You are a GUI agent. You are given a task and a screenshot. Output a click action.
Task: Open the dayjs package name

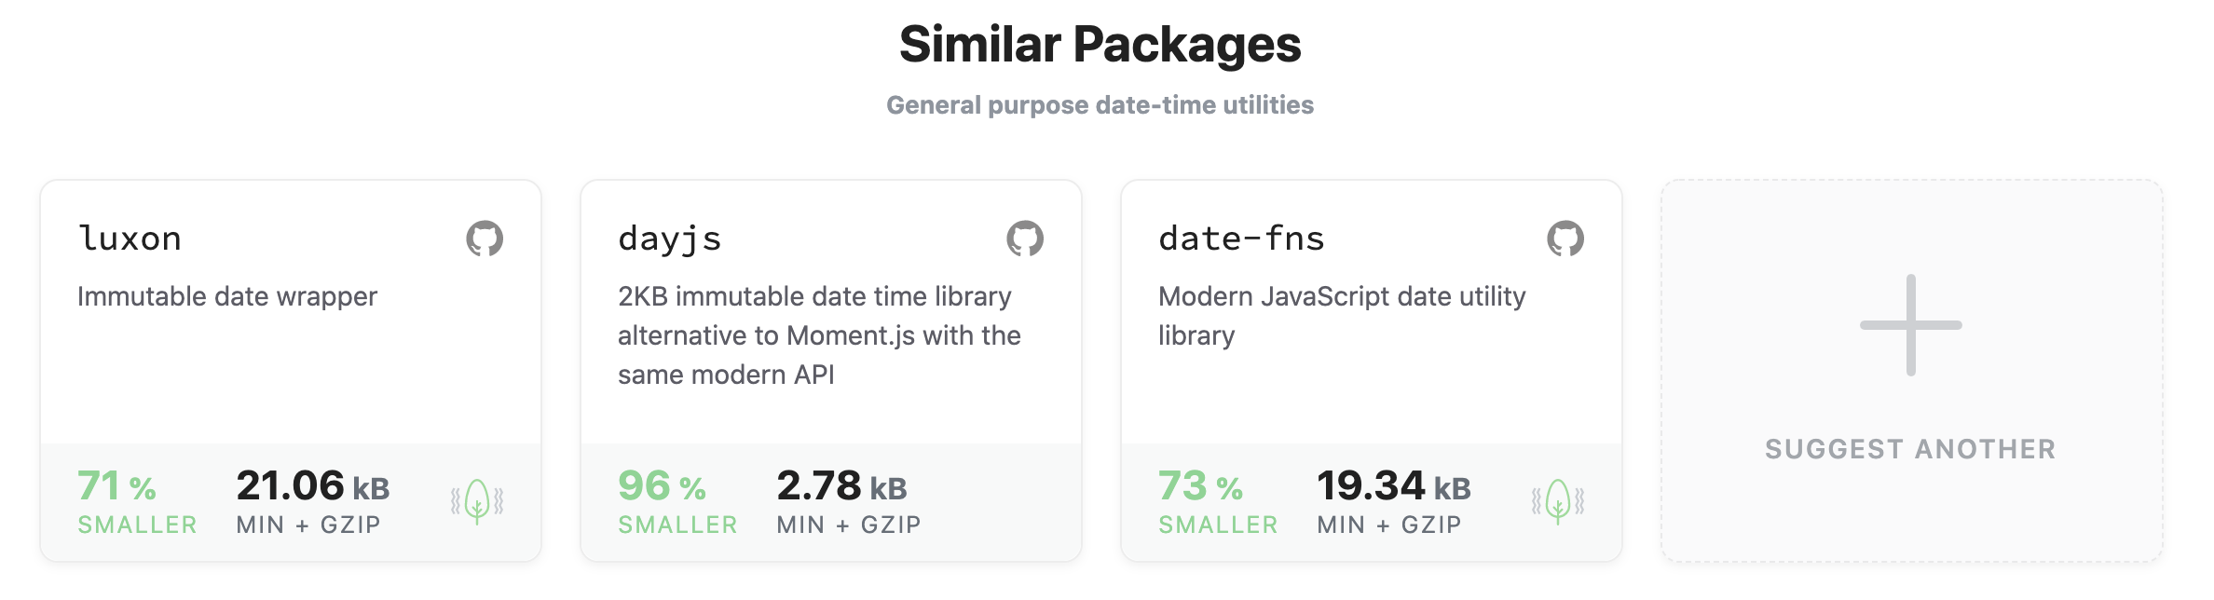(670, 240)
